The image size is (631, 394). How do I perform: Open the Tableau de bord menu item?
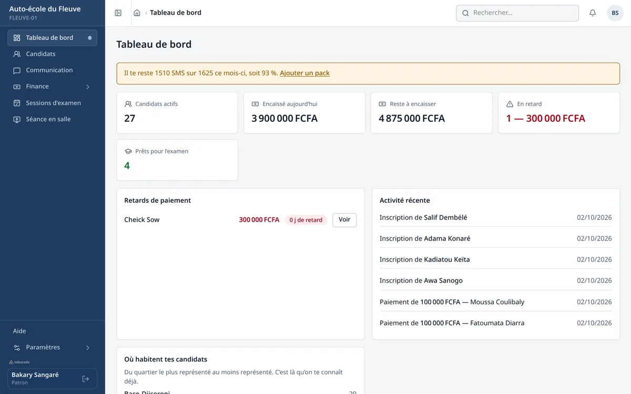tap(53, 38)
